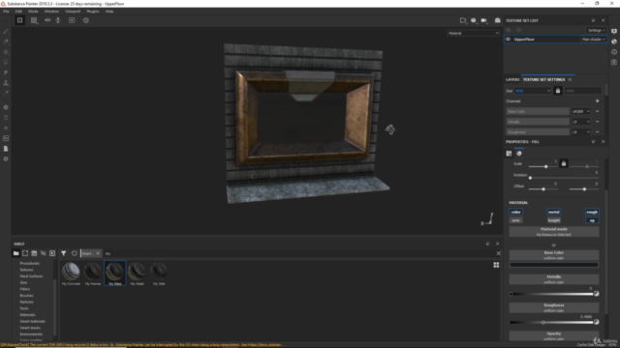Screen dimensions: 620x348
Task: Switch to the Layers tab
Action: coord(512,79)
